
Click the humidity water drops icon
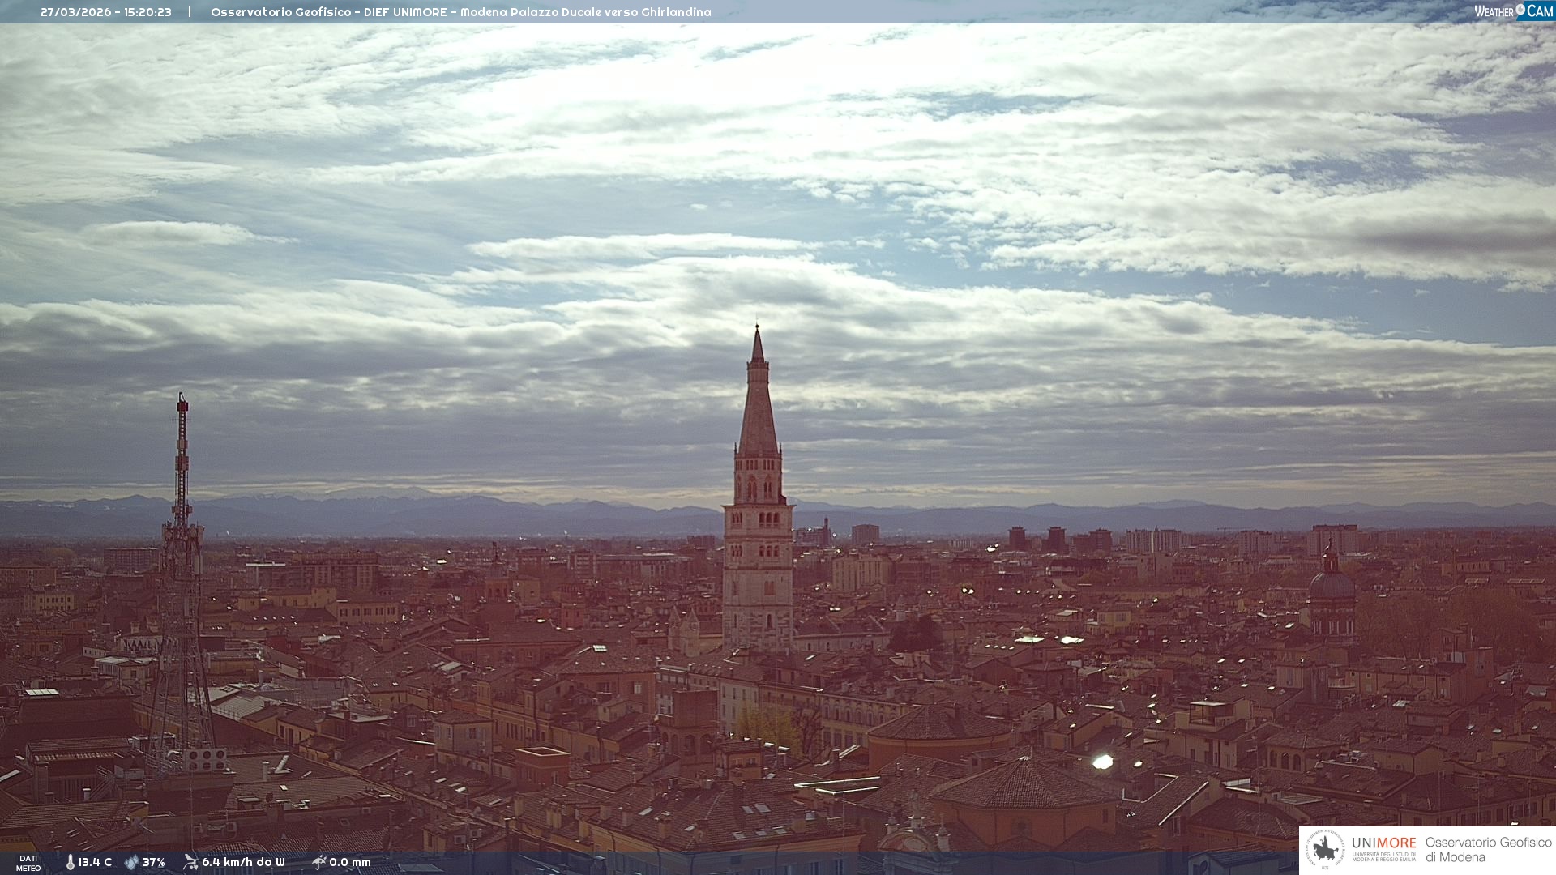pyautogui.click(x=131, y=862)
